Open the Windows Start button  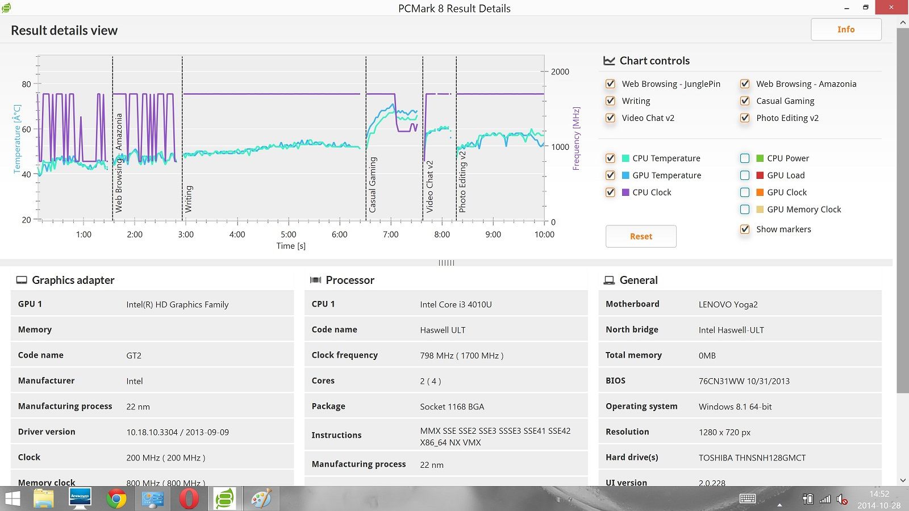(12, 499)
